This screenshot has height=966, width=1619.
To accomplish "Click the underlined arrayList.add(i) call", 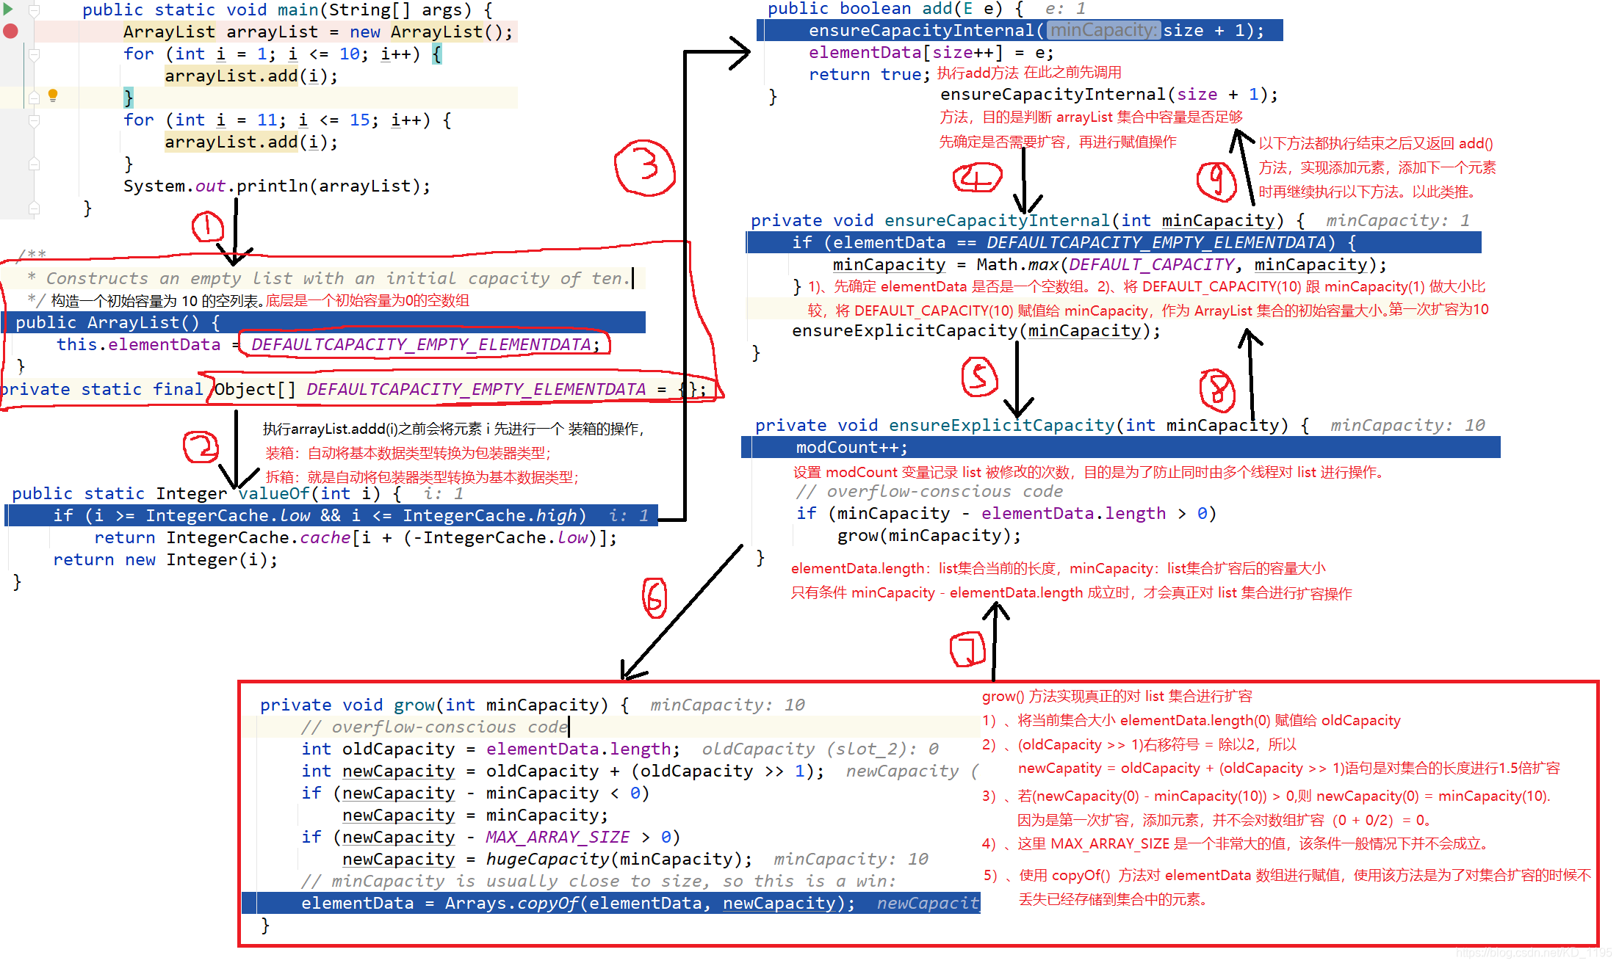I will click(231, 76).
